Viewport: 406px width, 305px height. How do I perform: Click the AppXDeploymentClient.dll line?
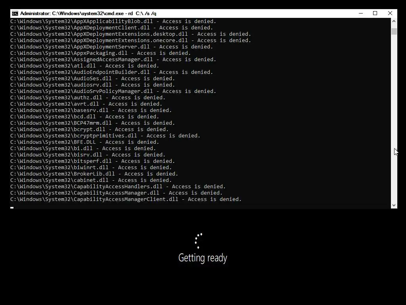[111, 28]
